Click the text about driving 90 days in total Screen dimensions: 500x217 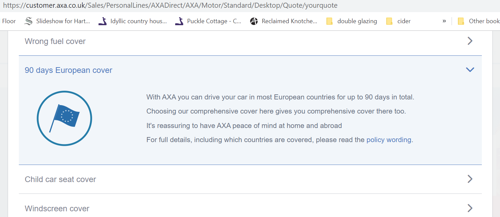click(280, 97)
